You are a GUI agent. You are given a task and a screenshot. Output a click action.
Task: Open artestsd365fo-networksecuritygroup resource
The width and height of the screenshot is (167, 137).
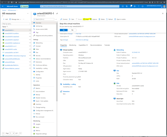[x=15, y=56]
